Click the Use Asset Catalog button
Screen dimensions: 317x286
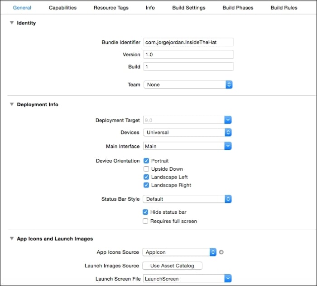pyautogui.click(x=172, y=266)
